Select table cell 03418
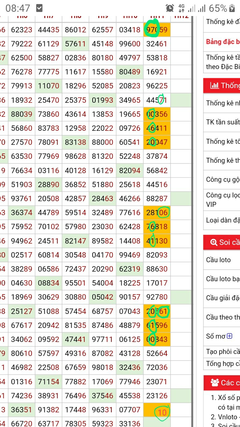The height and width of the screenshot is (427, 240). click(x=130, y=30)
